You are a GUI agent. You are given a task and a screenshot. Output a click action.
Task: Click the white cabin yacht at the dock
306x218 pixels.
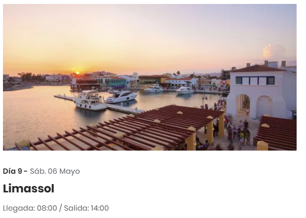(x=89, y=100)
